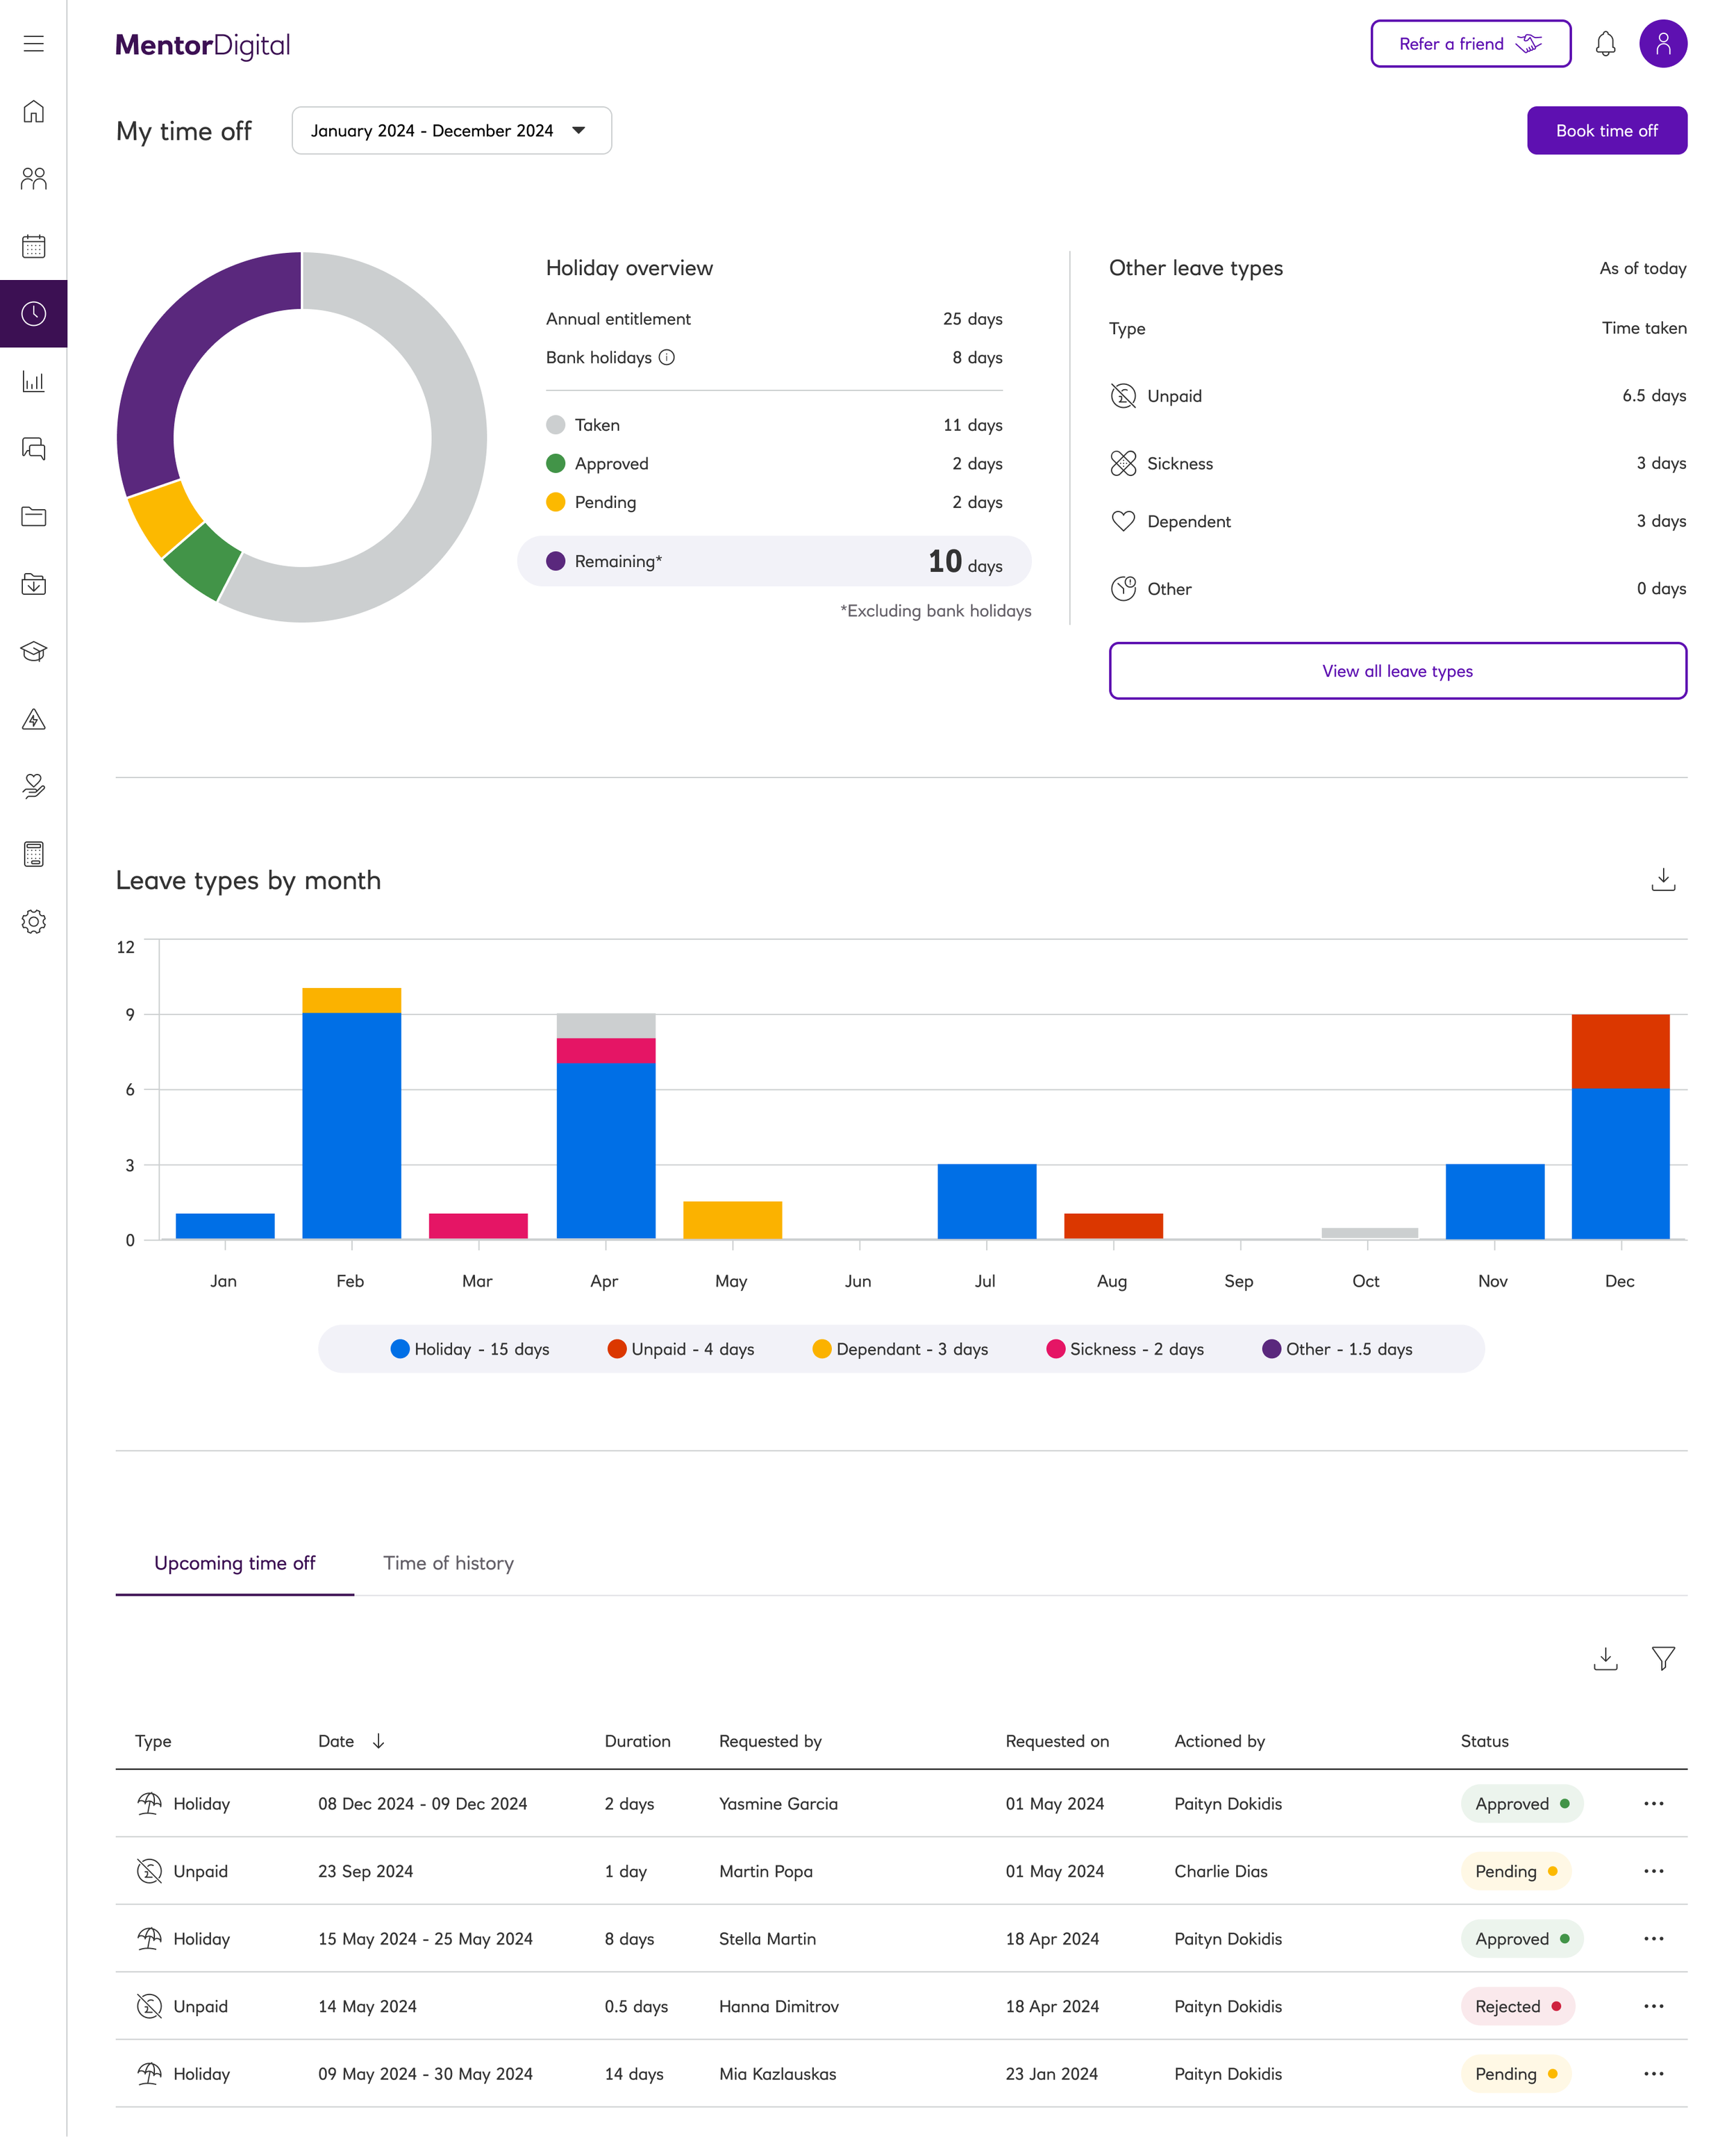This screenshot has height=2137, width=1736.
Task: Open Settings gear in sidebar
Action: [x=34, y=921]
